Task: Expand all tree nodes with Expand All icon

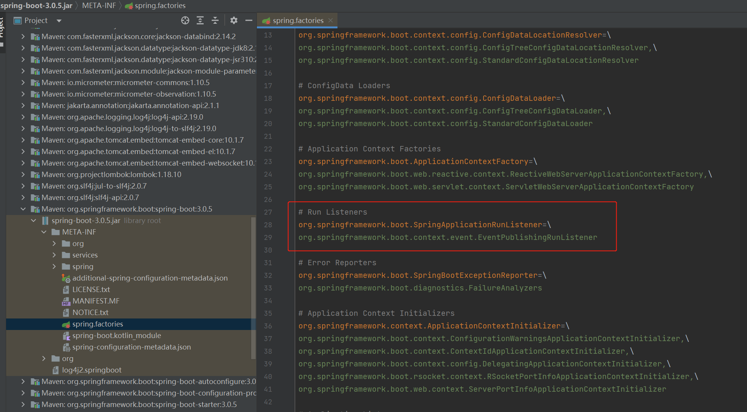Action: click(200, 20)
